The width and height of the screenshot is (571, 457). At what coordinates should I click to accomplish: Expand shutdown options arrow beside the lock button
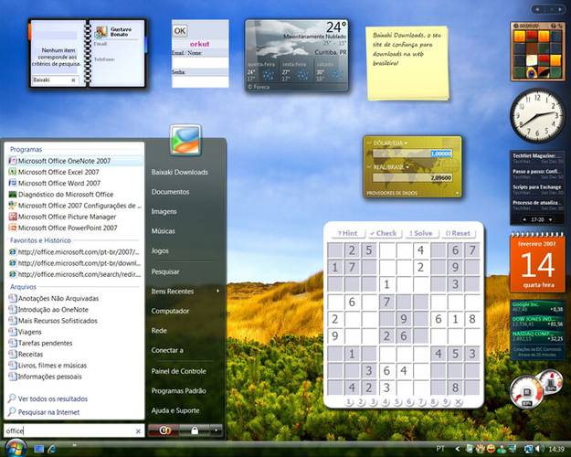point(217,430)
